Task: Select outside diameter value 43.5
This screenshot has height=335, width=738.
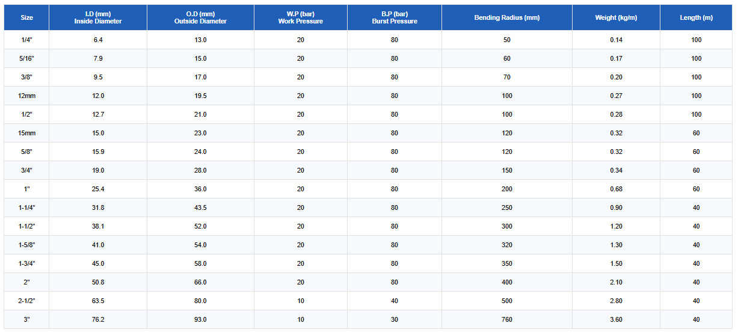Action: [200, 207]
